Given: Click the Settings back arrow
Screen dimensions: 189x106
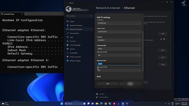Looking at the screenshot, I should click(x=66, y=3).
